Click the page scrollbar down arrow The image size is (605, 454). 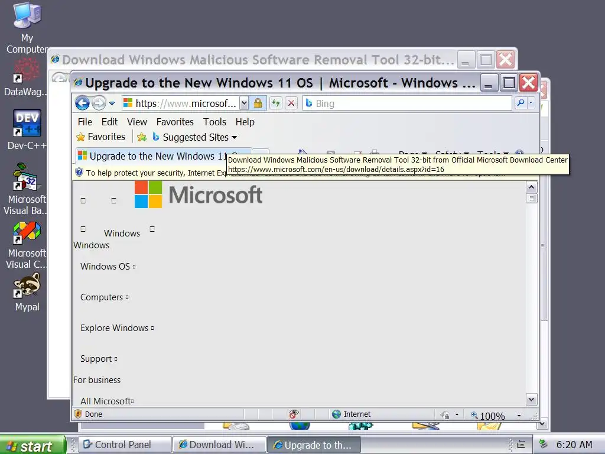tap(531, 400)
